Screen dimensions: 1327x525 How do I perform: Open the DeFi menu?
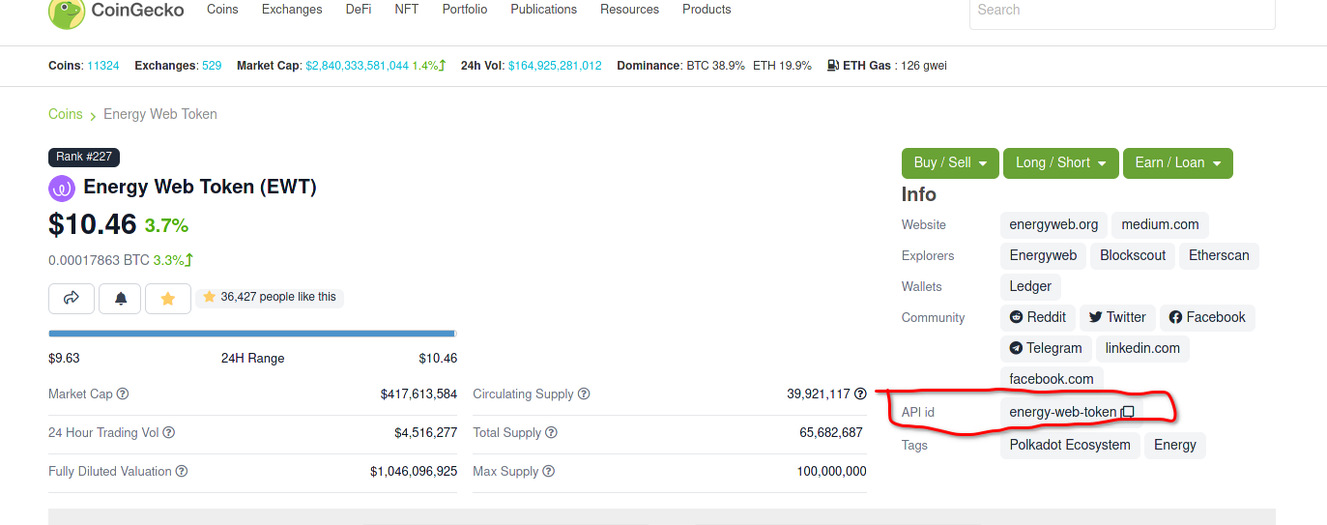(x=358, y=9)
